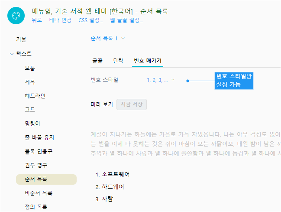Image resolution: width=281 pixels, height=212 pixels.
Task: Click the 지금 저장 button
Action: (132, 104)
